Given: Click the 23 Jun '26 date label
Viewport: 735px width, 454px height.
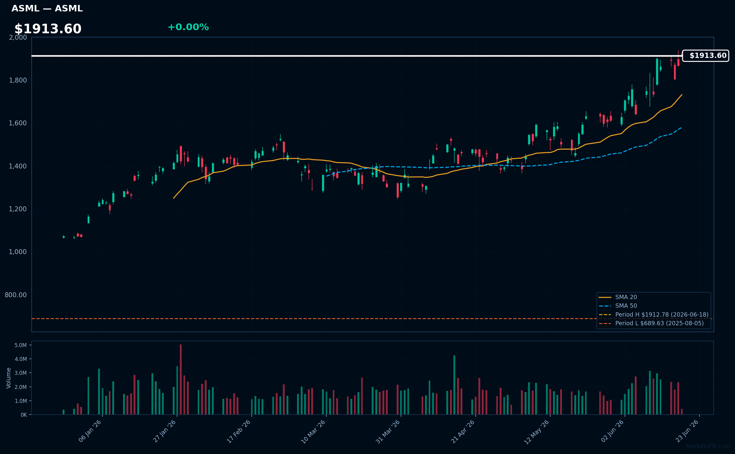Looking at the screenshot, I should click(x=687, y=431).
